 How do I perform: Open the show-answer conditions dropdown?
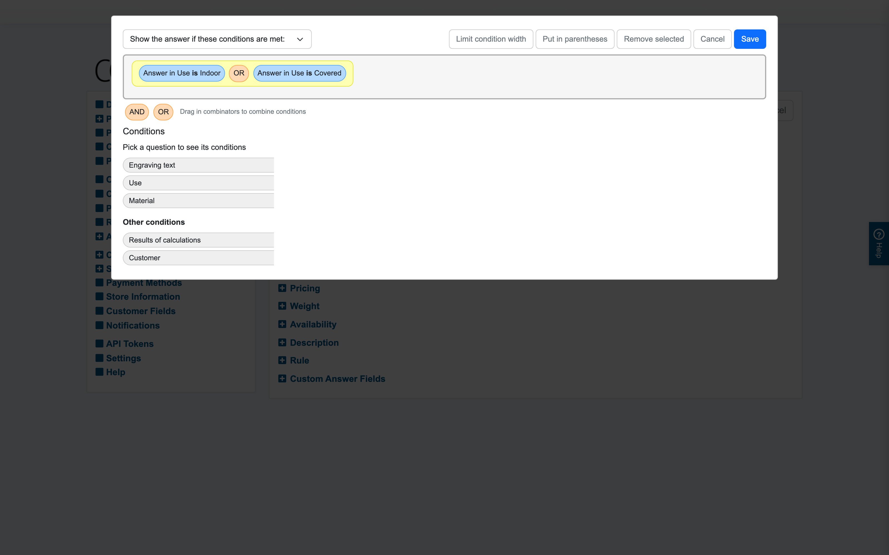click(x=217, y=39)
